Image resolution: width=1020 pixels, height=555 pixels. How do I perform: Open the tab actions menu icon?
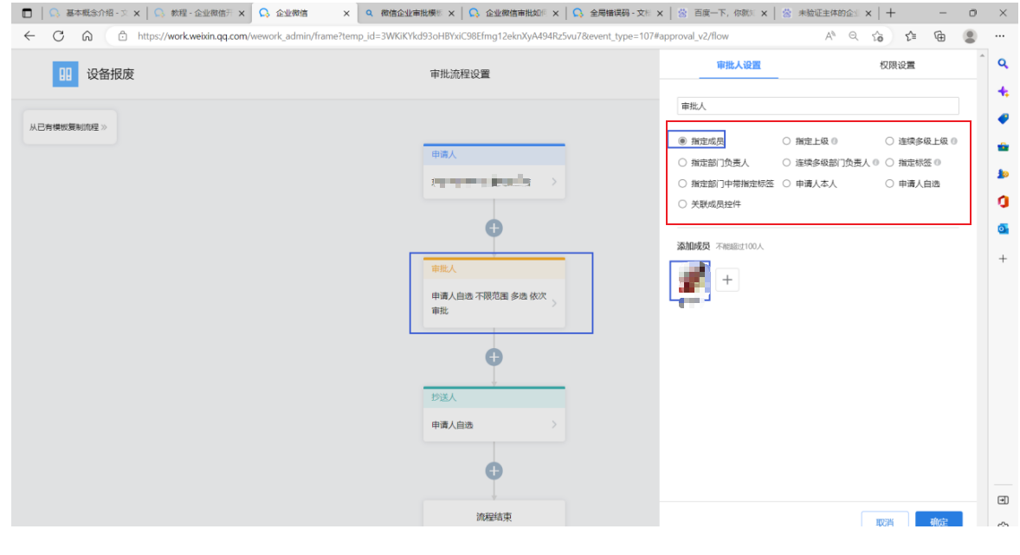point(27,13)
